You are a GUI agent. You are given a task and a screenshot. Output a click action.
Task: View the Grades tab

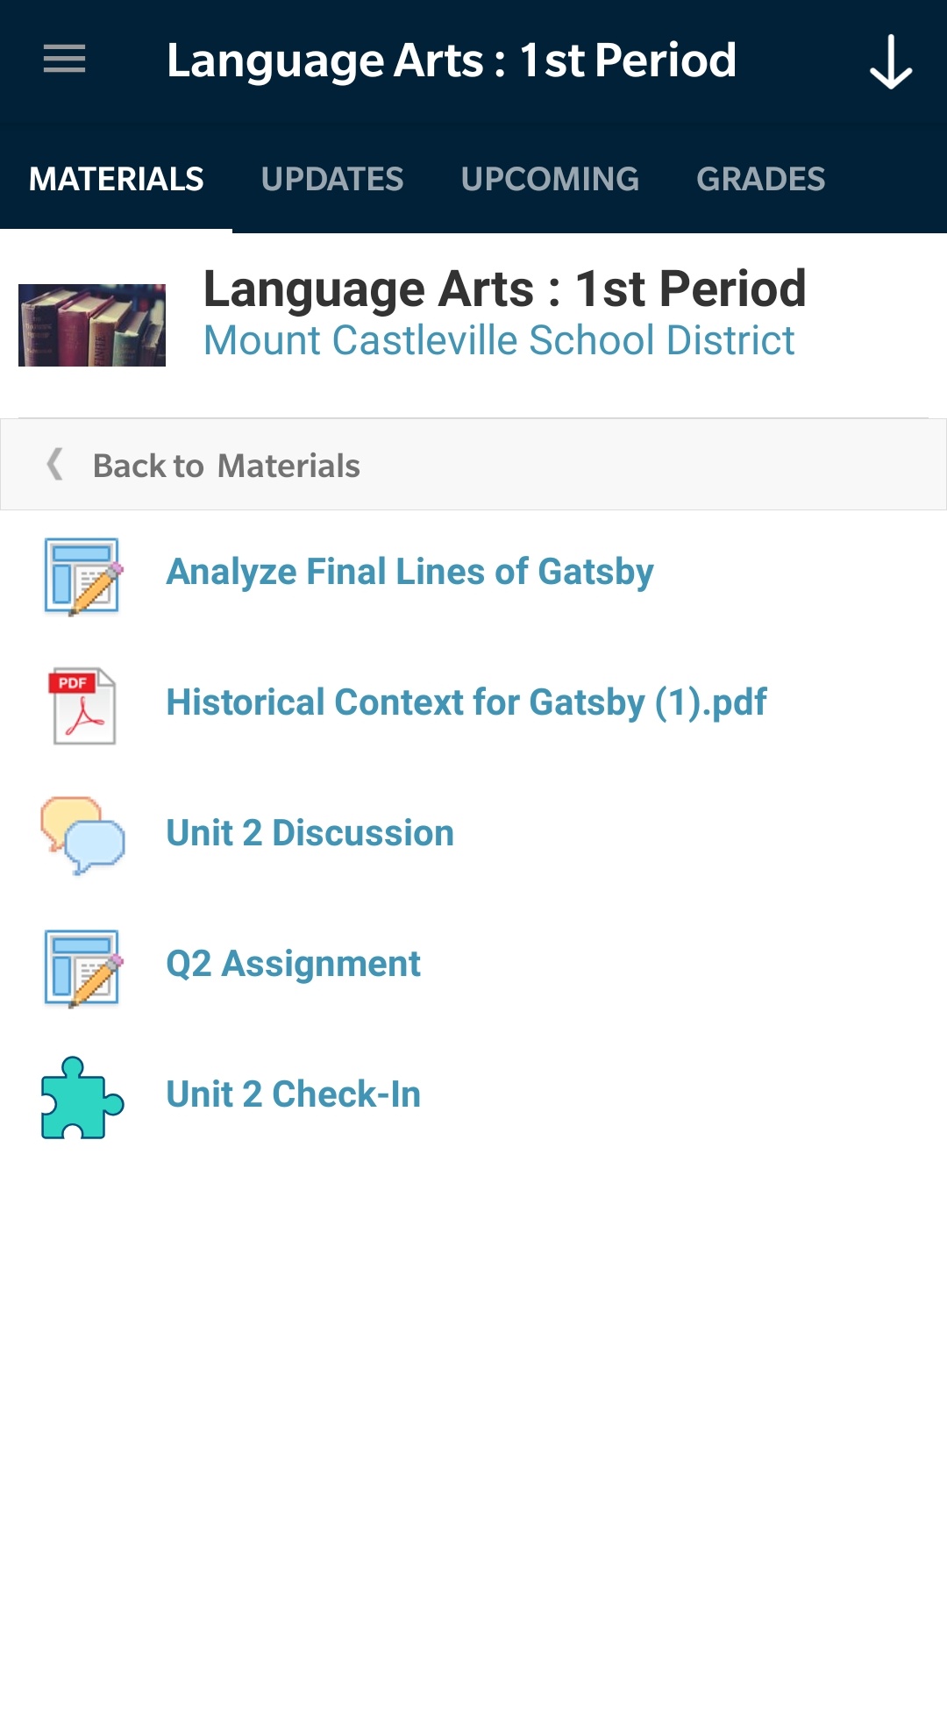[760, 180]
